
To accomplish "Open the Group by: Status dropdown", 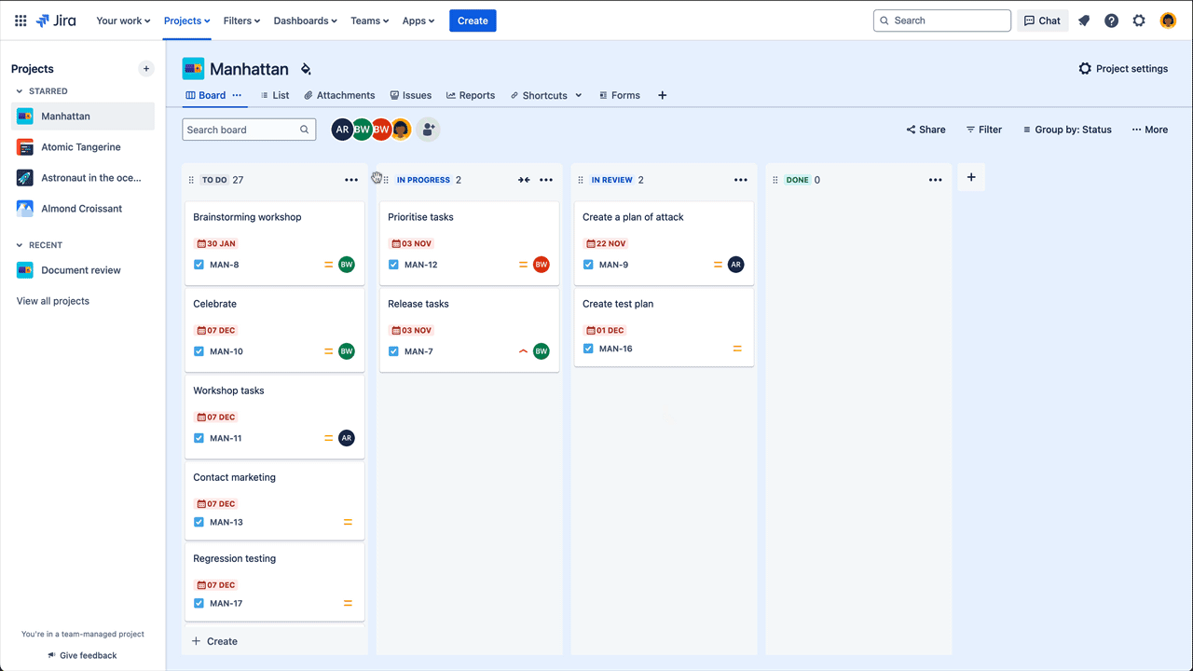I will pos(1067,130).
